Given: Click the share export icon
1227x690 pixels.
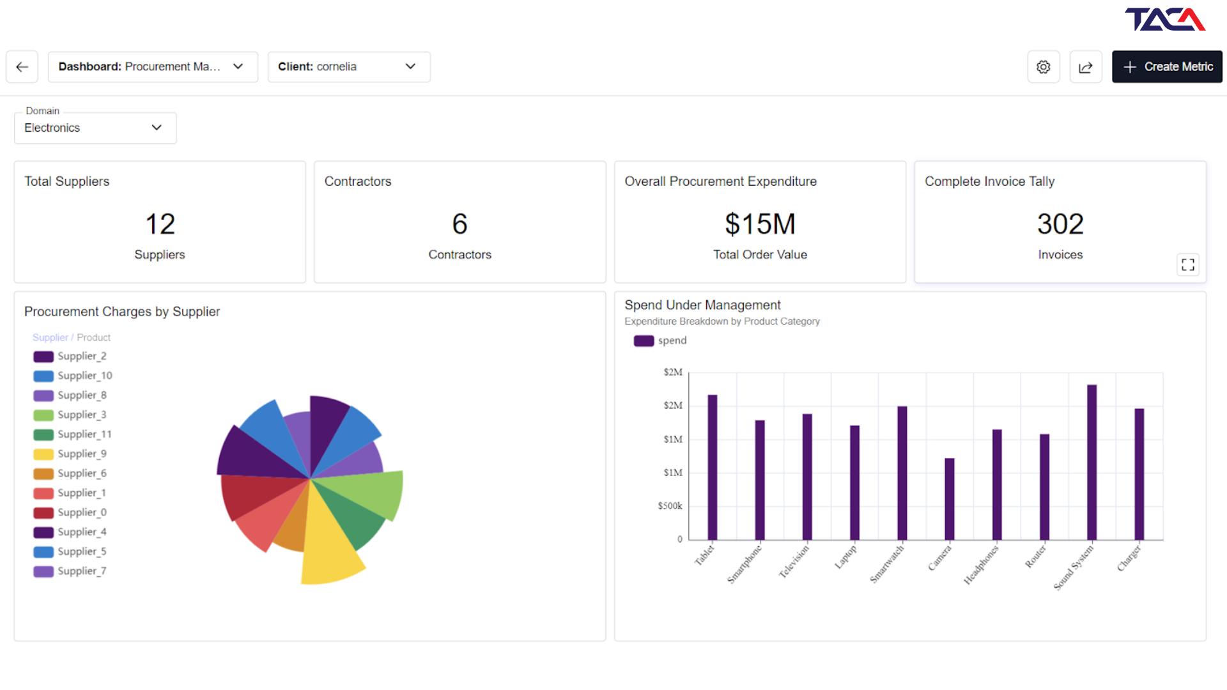Looking at the screenshot, I should pyautogui.click(x=1086, y=66).
